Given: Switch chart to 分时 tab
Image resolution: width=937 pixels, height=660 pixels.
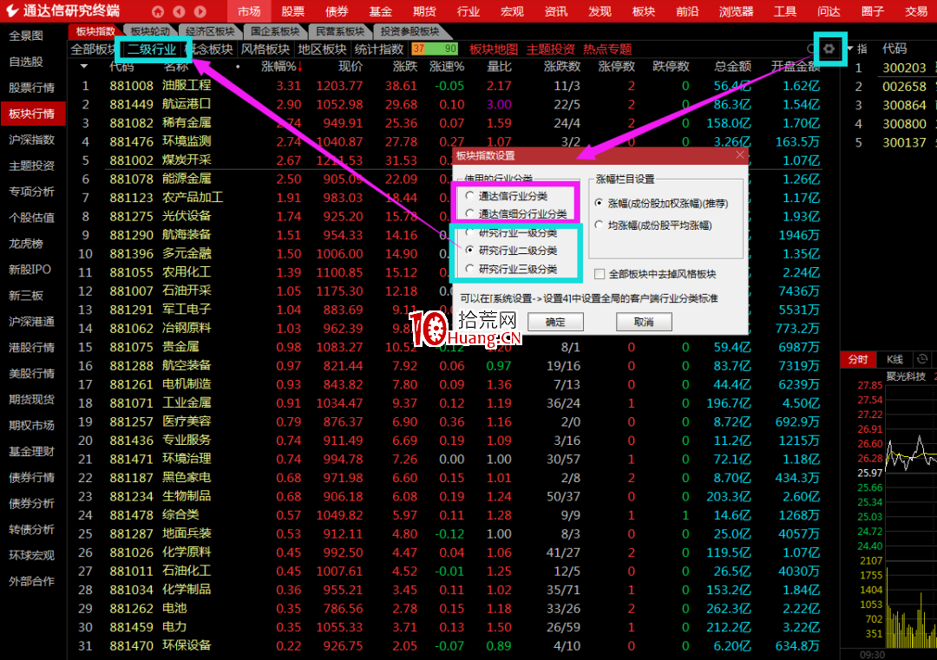Looking at the screenshot, I should pos(858,359).
